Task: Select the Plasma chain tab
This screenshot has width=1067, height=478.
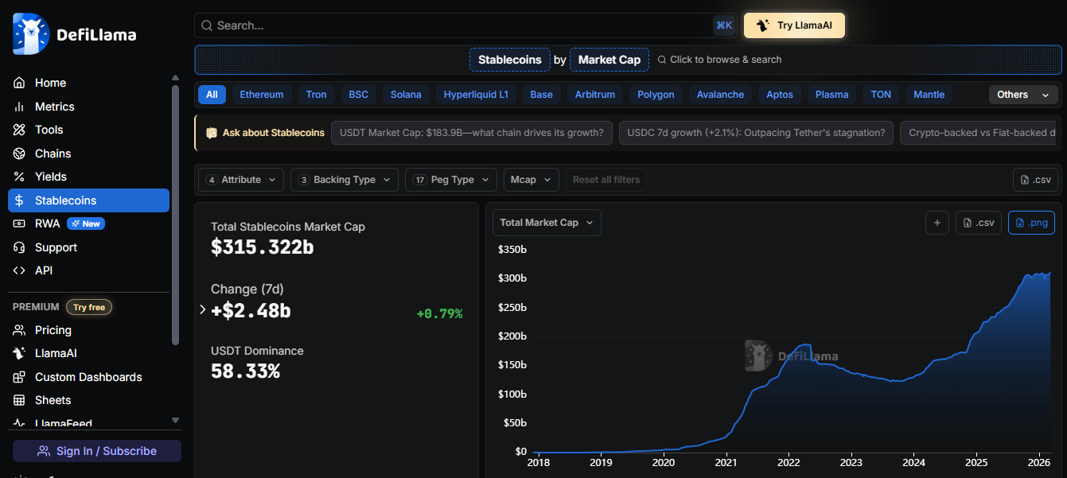Action: [x=831, y=95]
